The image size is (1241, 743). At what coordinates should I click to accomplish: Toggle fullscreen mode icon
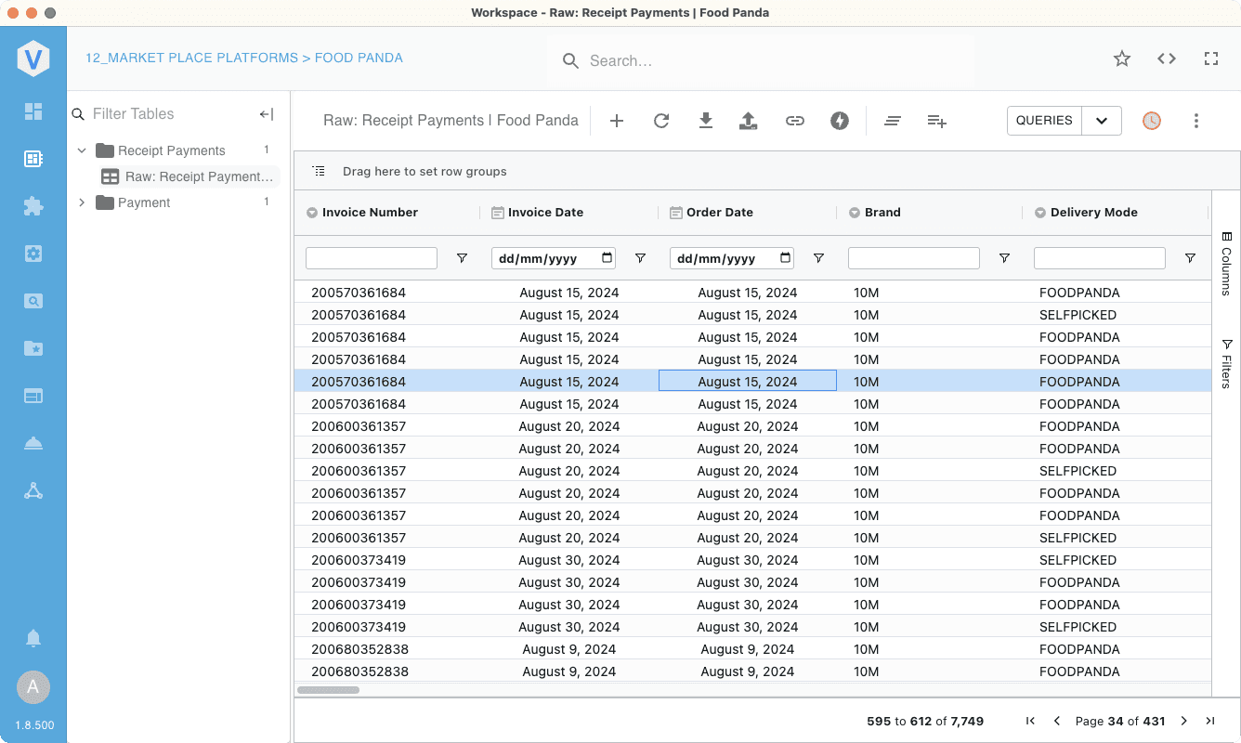[1211, 59]
